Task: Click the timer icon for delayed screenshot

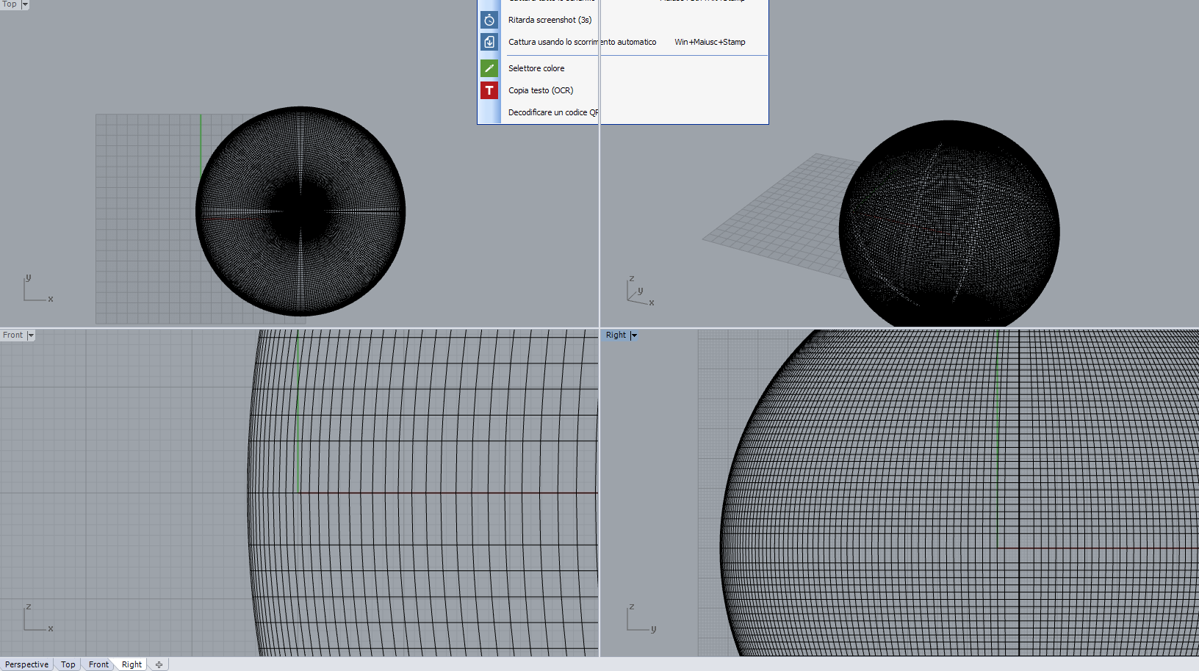Action: click(489, 20)
